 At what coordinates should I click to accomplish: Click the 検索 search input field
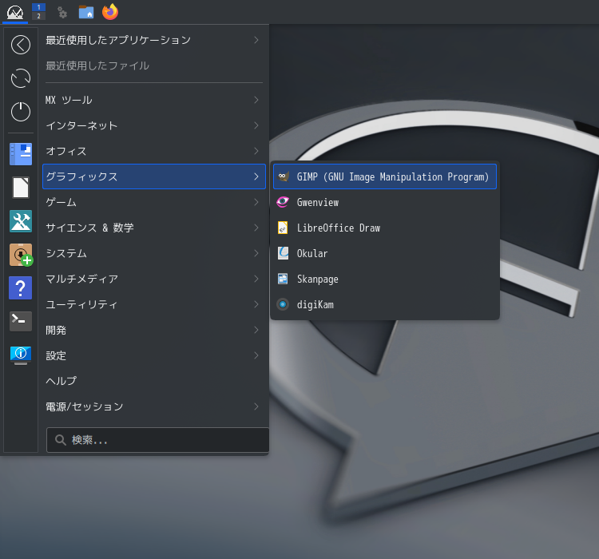158,440
